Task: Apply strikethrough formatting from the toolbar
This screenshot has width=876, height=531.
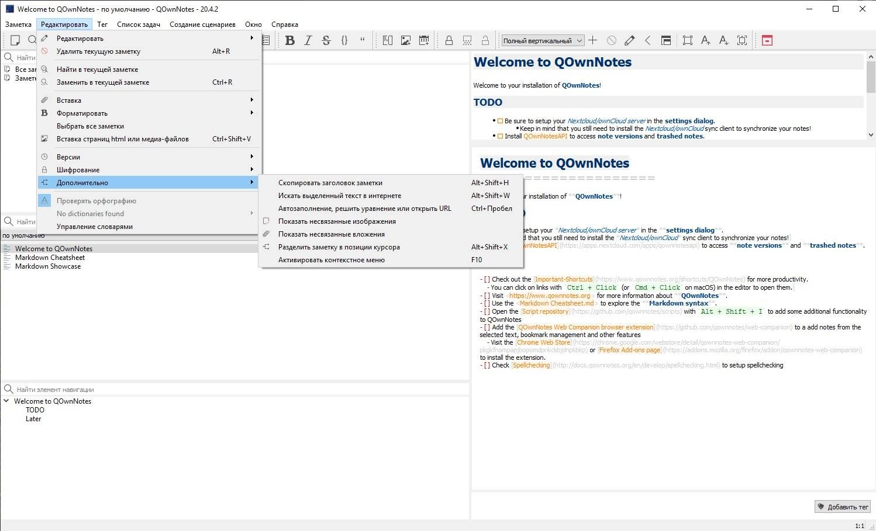Action: coord(326,40)
